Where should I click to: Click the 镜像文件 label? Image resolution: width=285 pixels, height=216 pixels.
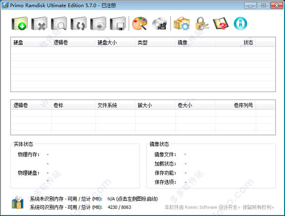click(x=165, y=154)
